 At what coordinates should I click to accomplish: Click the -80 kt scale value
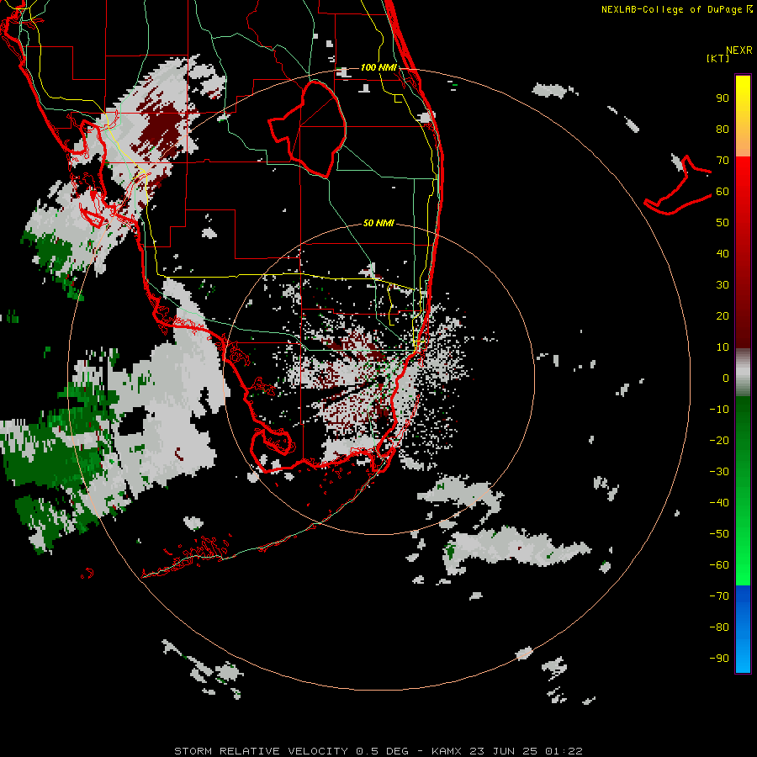tap(719, 627)
